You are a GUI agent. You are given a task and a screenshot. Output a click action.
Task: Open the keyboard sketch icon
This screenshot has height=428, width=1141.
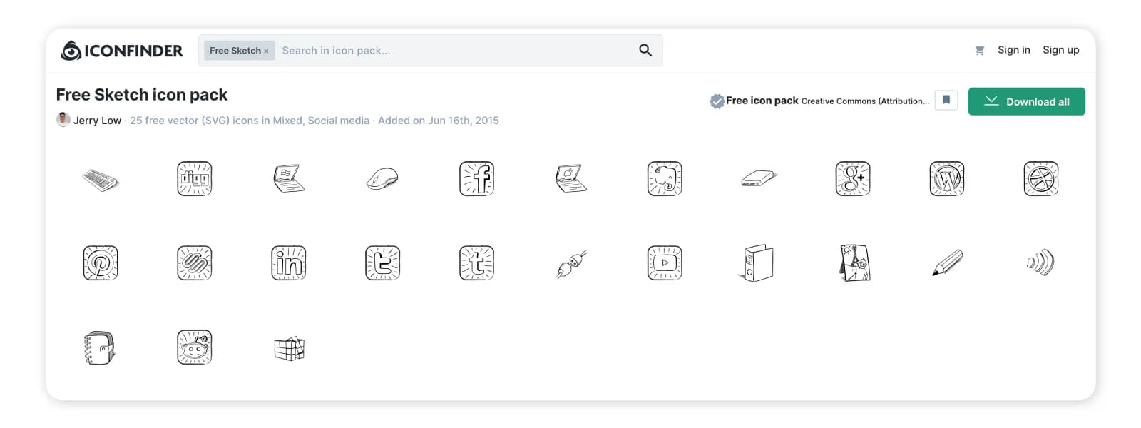click(x=101, y=179)
